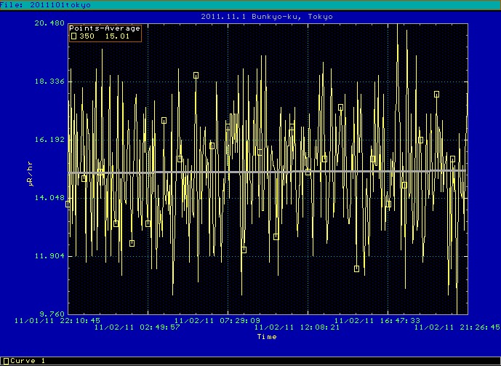501x366 pixels.
Task: Click the 11/02/11 21:26:45 end time label
Action: [x=457, y=327]
